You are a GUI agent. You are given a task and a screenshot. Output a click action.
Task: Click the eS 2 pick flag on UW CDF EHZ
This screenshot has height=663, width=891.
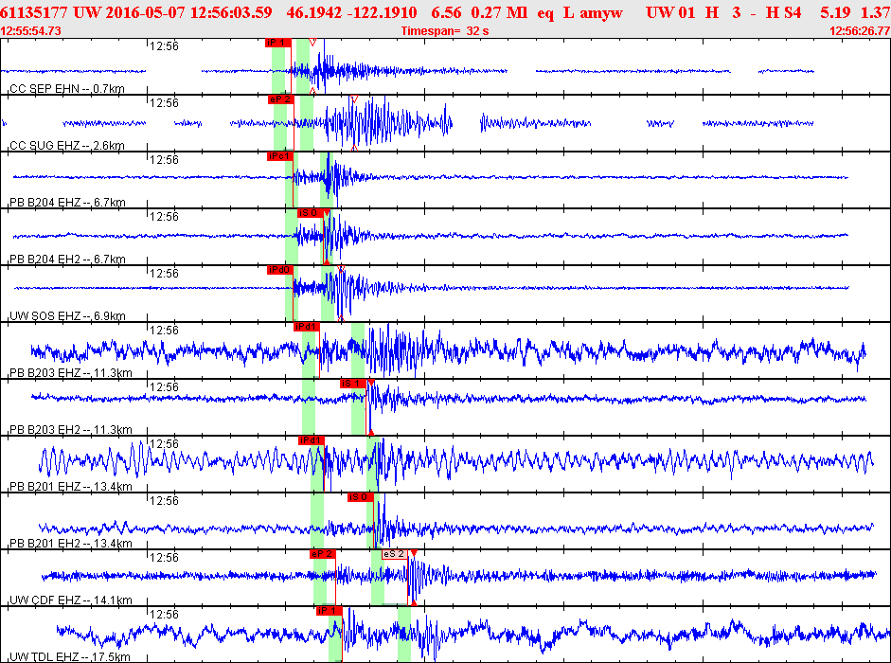394,554
